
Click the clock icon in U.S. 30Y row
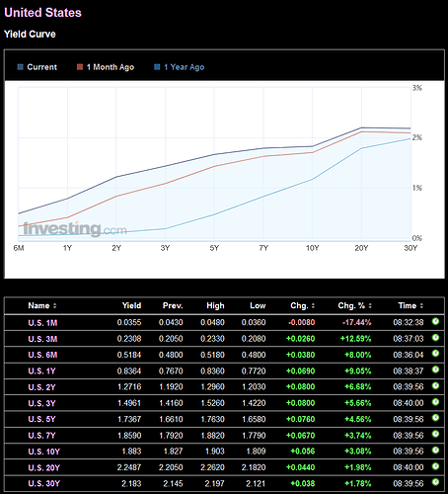tap(435, 482)
